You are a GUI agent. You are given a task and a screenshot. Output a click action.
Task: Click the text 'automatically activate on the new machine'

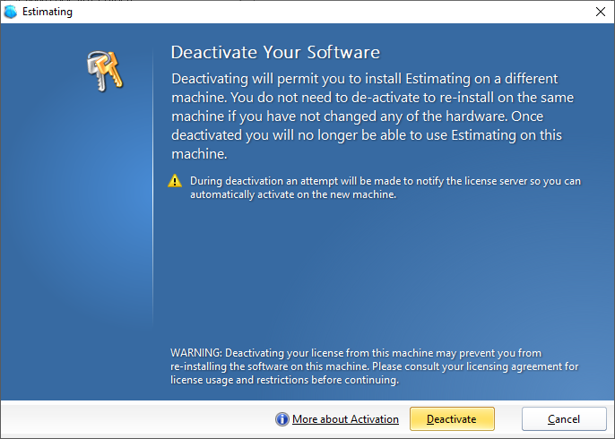point(292,194)
